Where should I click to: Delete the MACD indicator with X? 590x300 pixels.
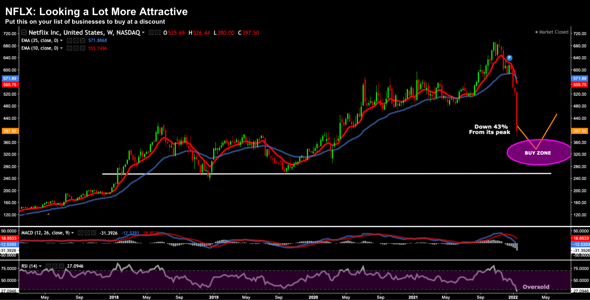click(x=94, y=233)
